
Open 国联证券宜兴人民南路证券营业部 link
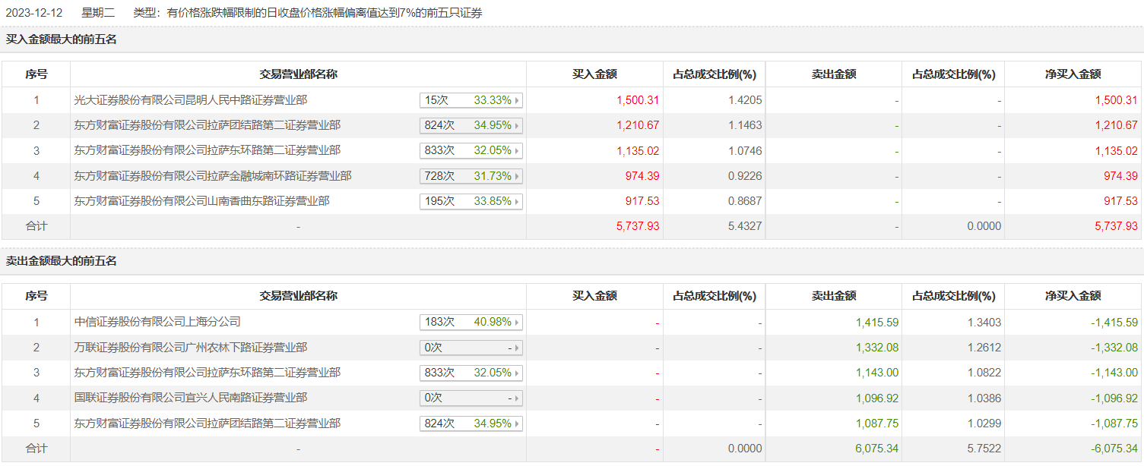click(191, 398)
